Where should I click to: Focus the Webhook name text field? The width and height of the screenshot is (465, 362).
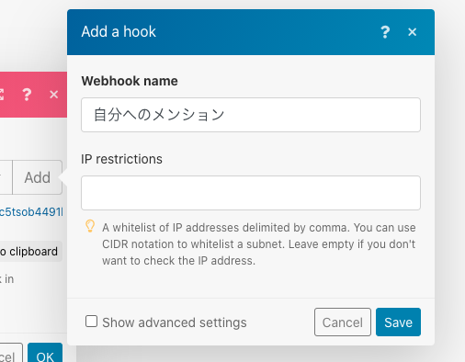click(x=251, y=115)
